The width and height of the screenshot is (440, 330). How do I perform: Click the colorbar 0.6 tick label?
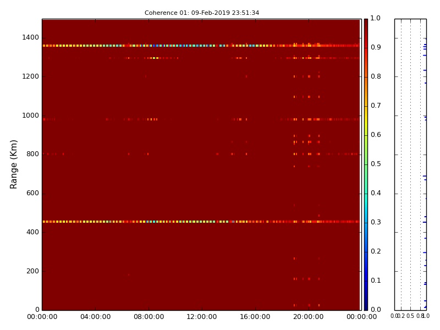[x=376, y=135]
